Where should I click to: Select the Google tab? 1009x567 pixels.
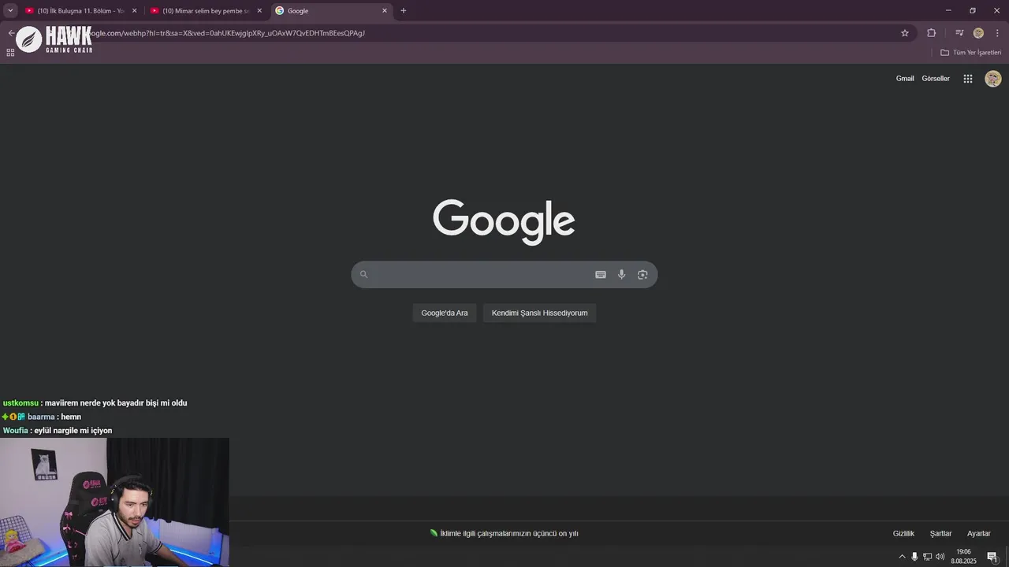(x=331, y=10)
